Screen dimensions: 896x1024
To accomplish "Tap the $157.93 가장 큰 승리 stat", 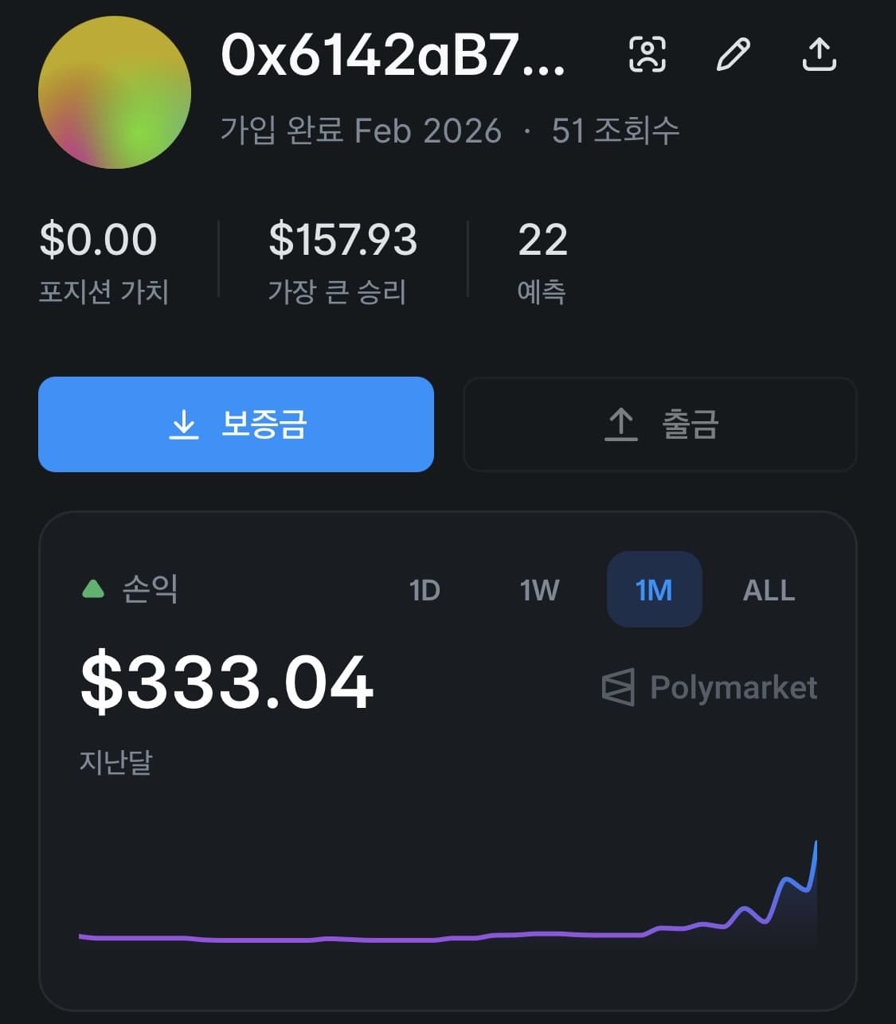I will click(x=342, y=260).
